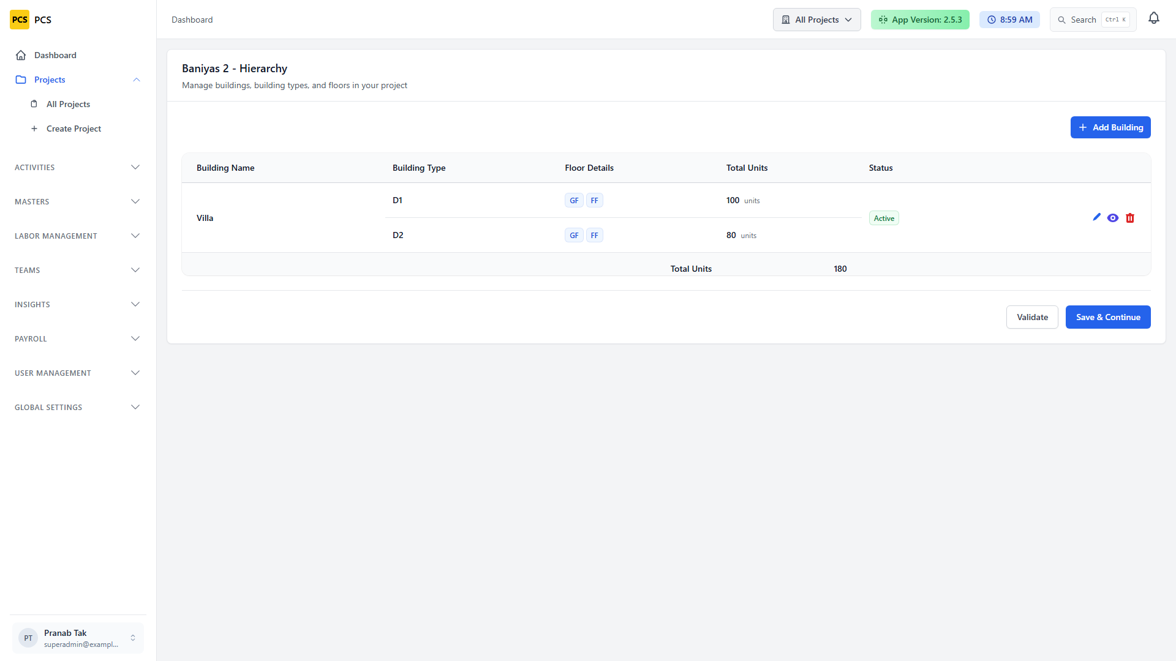Screen dimensions: 1176x661
Task: Click the D2 building type cell
Action: (398, 235)
